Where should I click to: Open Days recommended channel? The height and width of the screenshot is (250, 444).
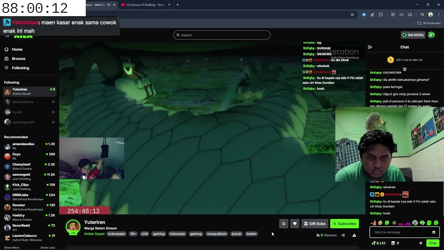pos(29,156)
